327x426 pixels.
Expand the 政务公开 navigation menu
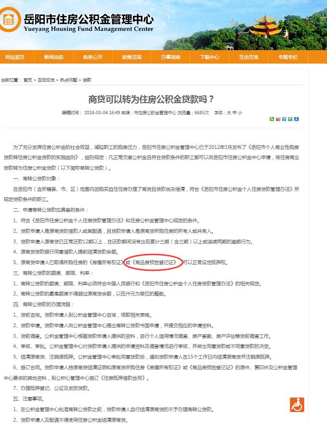pyautogui.click(x=92, y=57)
